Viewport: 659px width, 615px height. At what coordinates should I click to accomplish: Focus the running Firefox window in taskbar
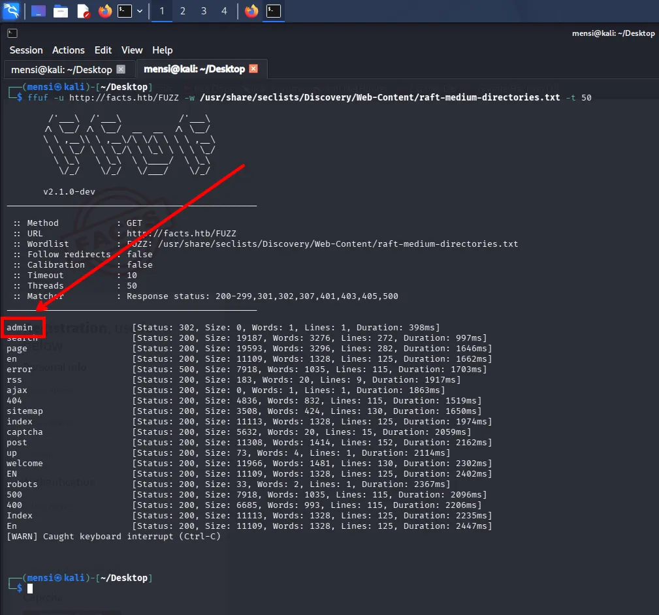point(251,11)
